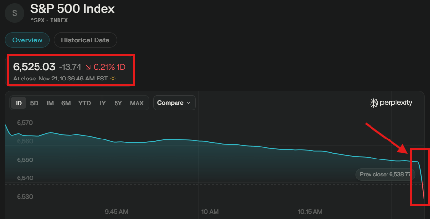
Task: Click the At close timestamp text
Action: pos(60,79)
